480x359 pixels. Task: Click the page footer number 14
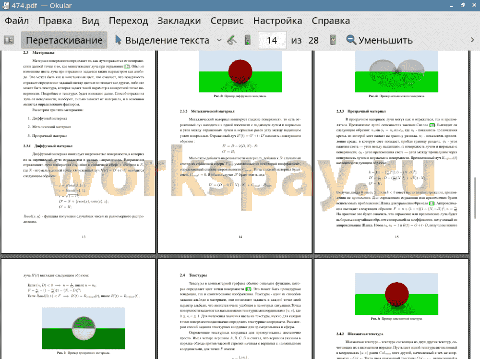(x=240, y=237)
